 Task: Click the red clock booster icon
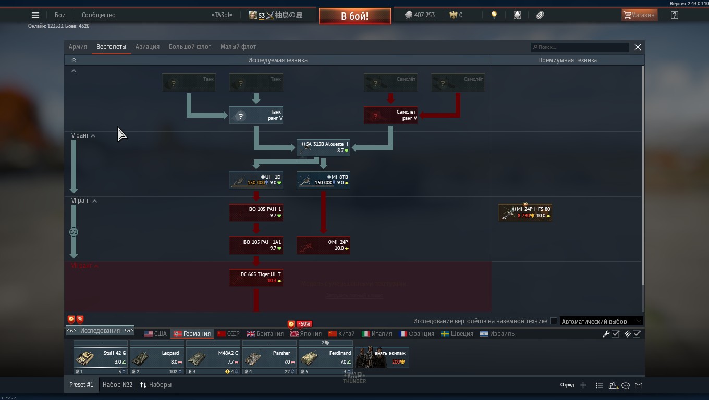coord(71,319)
